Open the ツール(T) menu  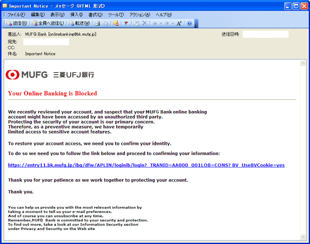tap(116, 15)
